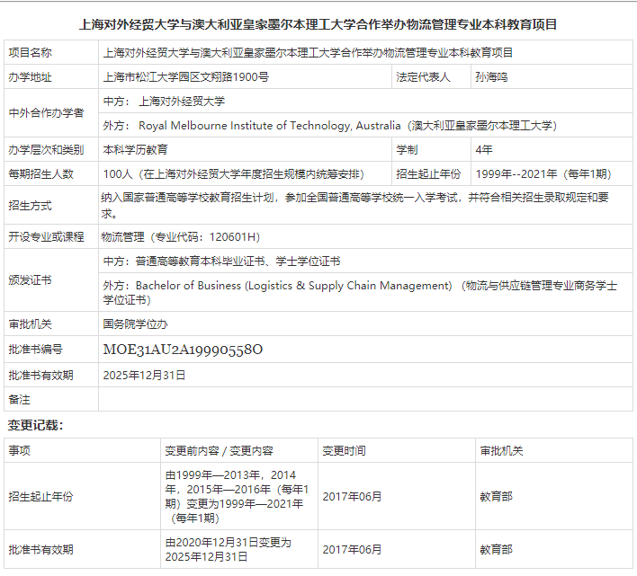Select the 事项 column header
Viewport: 637px width, 576px height.
point(19,451)
